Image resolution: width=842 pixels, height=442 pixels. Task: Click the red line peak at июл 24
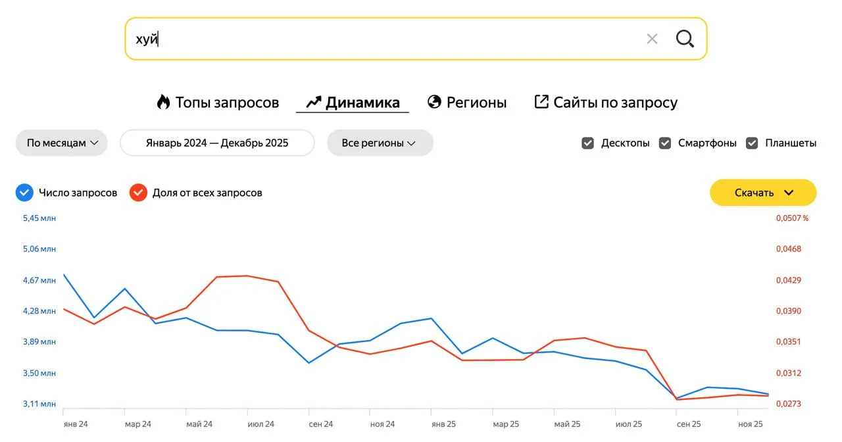click(x=247, y=276)
